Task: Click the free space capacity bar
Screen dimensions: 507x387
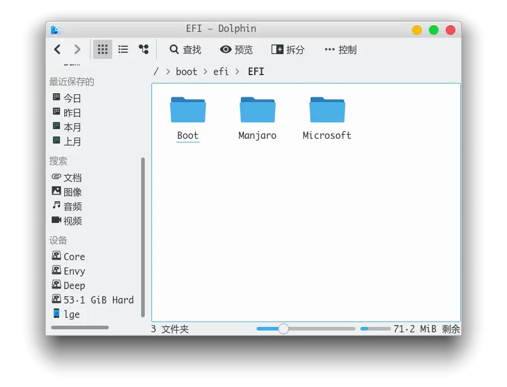Action: point(375,329)
